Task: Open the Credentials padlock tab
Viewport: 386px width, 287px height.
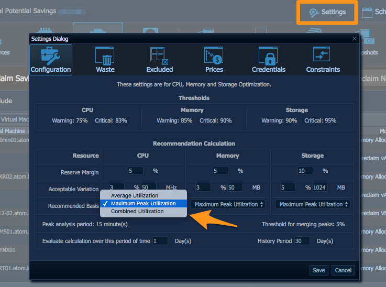Action: pos(268,60)
